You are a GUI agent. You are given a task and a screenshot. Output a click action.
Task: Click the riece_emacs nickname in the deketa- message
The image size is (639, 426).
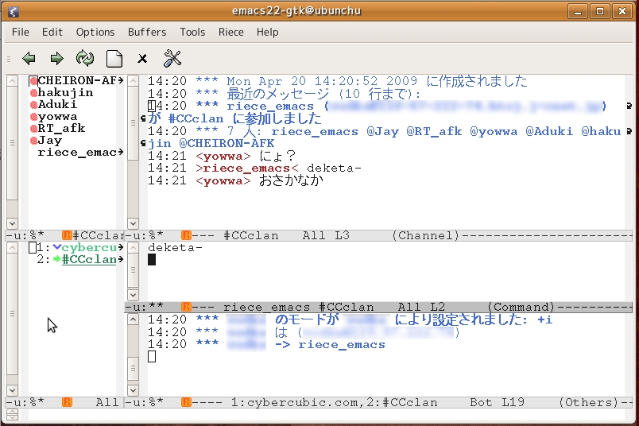pyautogui.click(x=247, y=168)
